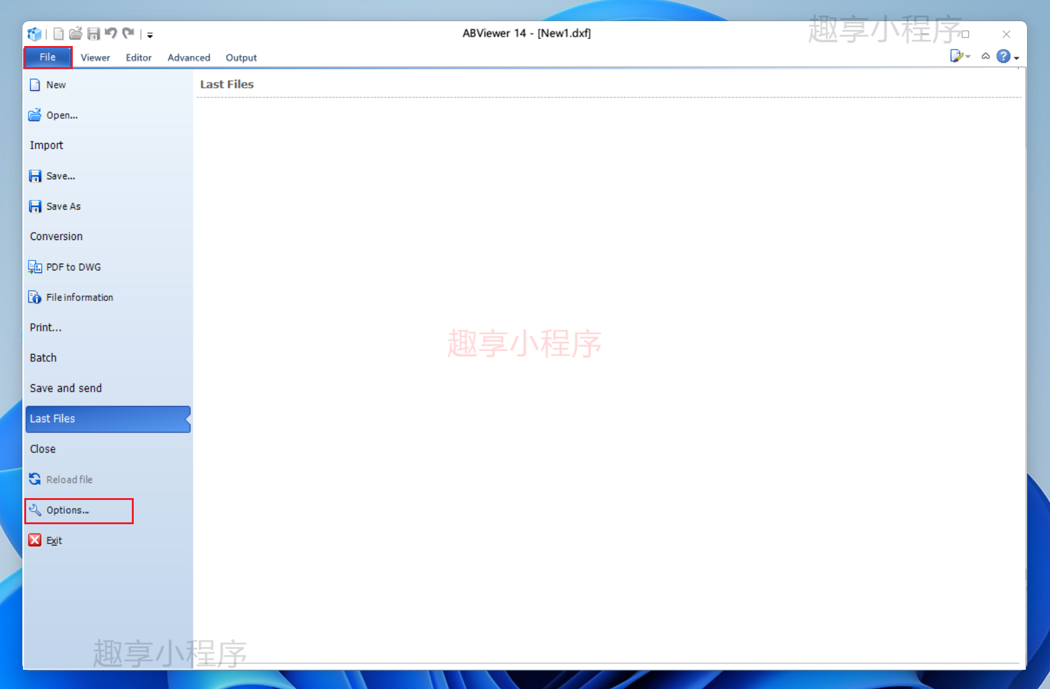Redo the last undone action

click(x=128, y=34)
